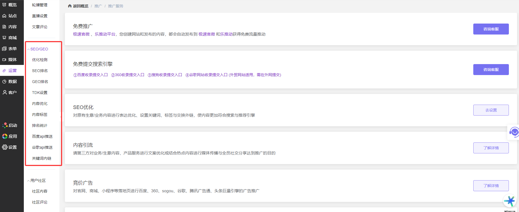Viewport: 519px width, 212px height.
Task: Select the 商城 shopping cart icon
Action: click(4, 38)
